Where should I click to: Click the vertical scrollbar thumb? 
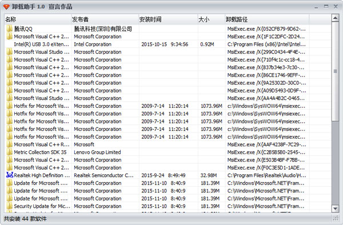tap(335, 71)
